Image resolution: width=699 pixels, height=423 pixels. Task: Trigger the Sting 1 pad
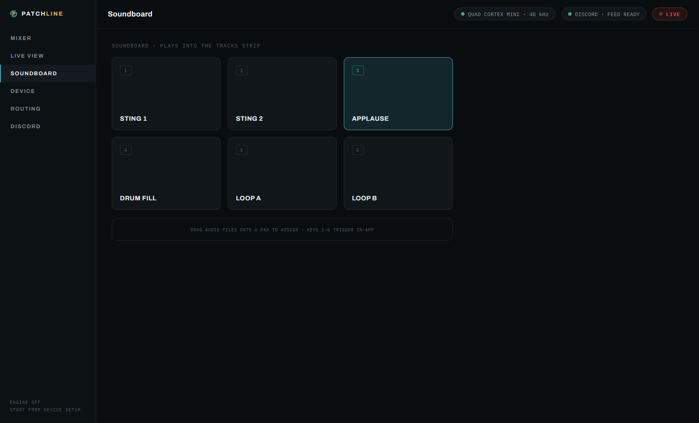point(166,94)
